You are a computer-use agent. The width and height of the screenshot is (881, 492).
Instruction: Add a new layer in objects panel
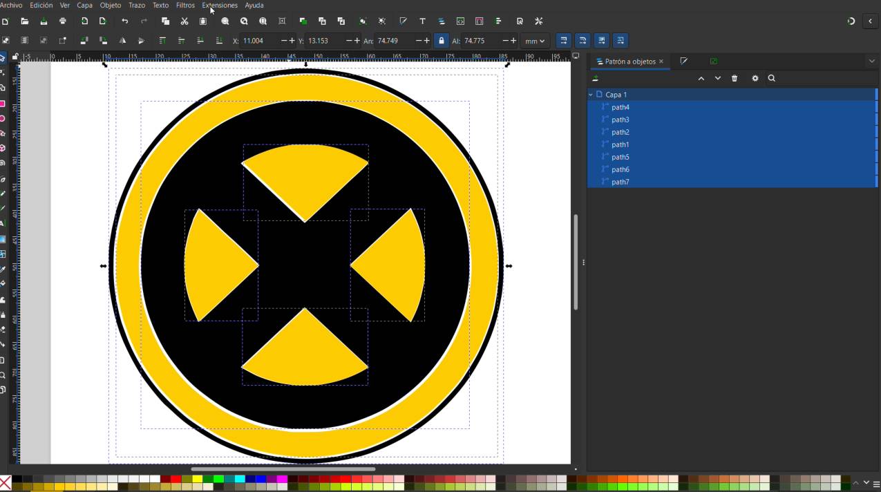point(595,79)
